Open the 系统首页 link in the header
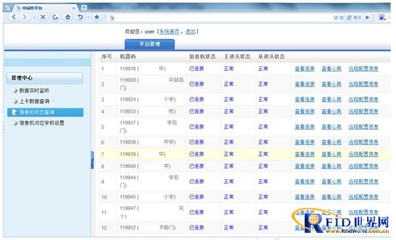Viewport: 396px width, 240px height. tap(169, 31)
